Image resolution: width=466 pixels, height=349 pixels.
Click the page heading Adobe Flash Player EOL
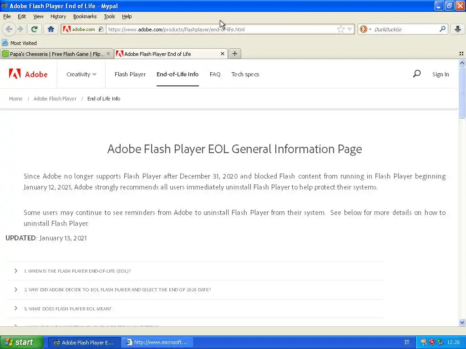click(234, 149)
